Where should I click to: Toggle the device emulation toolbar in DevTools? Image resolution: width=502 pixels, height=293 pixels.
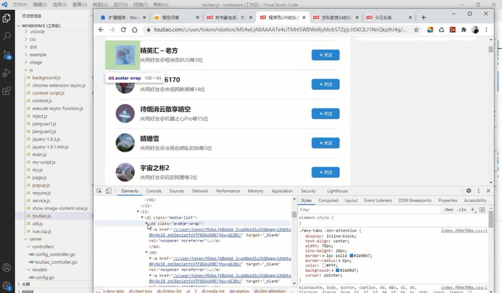coord(108,190)
